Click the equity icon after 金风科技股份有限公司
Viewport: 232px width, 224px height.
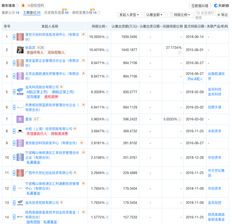tap(62, 86)
